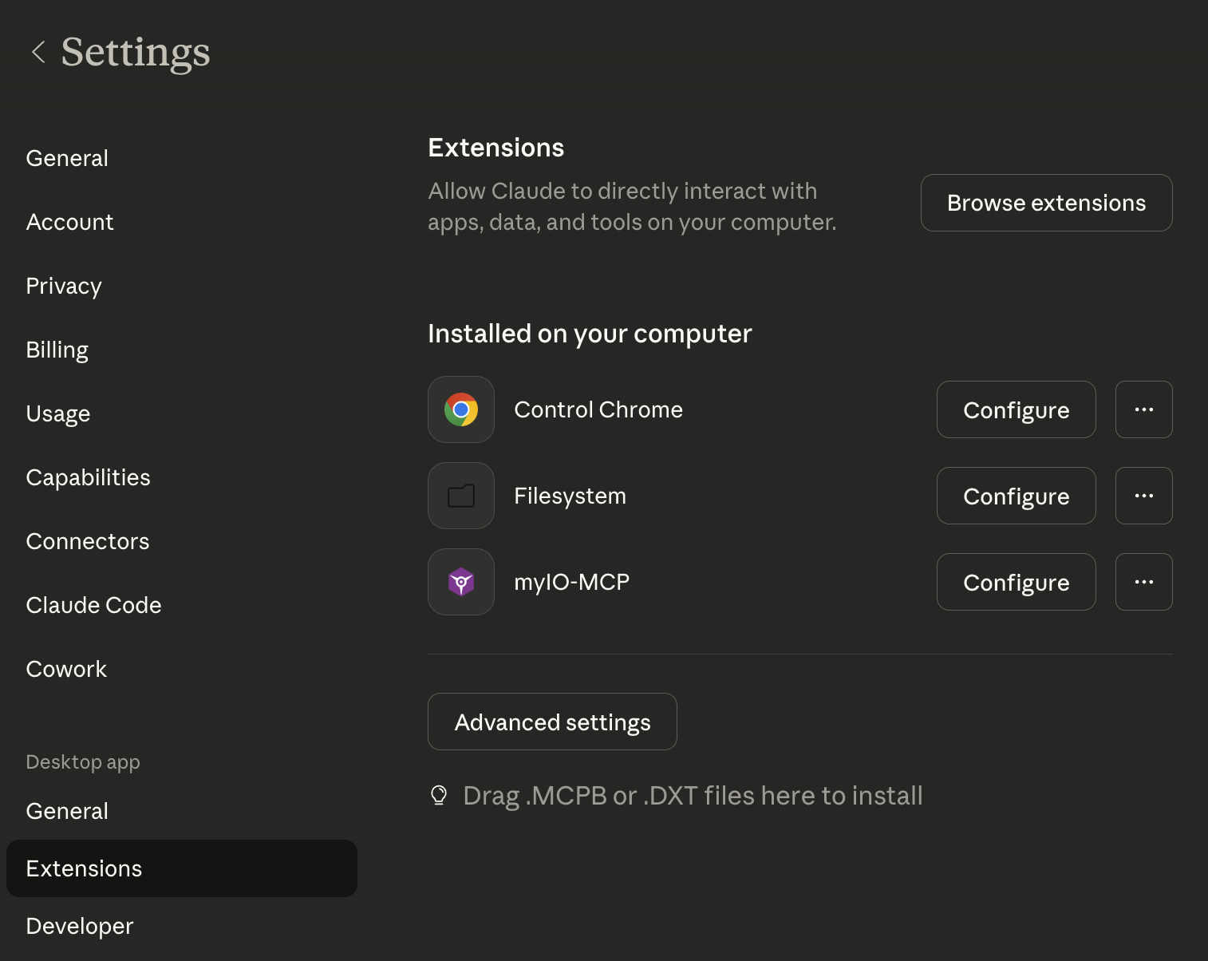Click the myIO-MCP extension icon
This screenshot has height=961, width=1208.
click(460, 582)
